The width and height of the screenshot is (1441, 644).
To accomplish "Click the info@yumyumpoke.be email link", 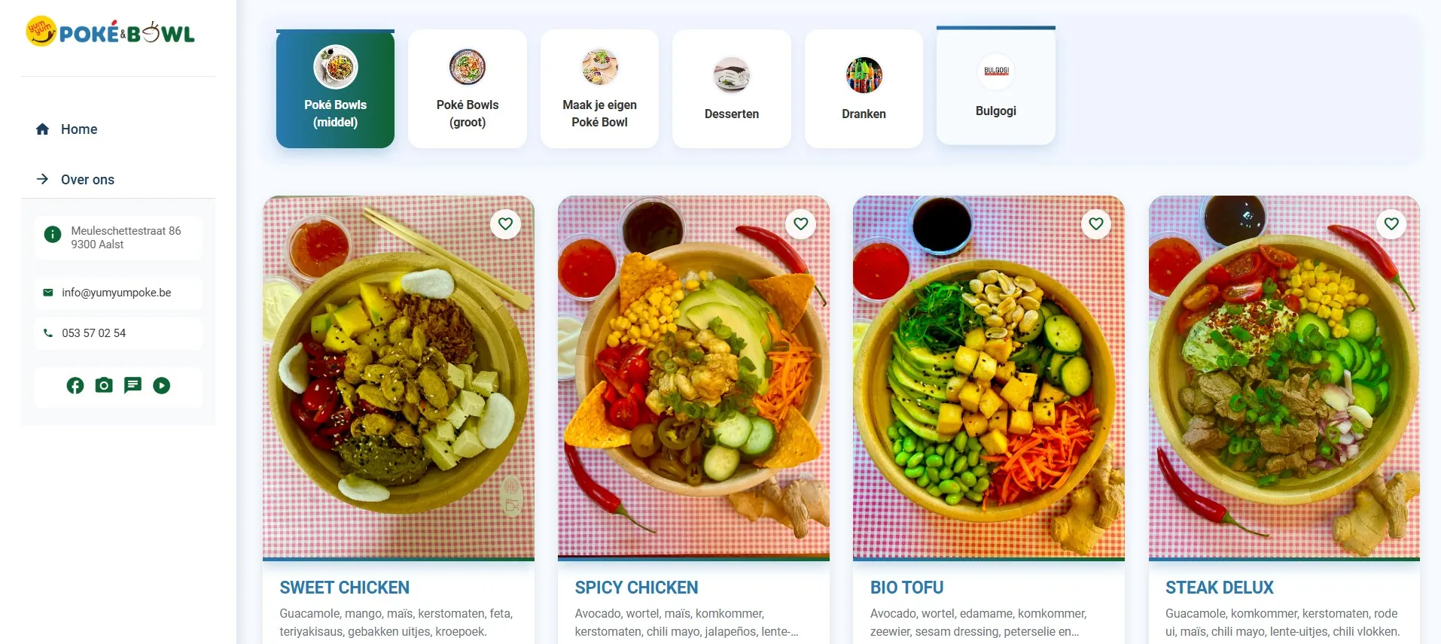I will 117,293.
